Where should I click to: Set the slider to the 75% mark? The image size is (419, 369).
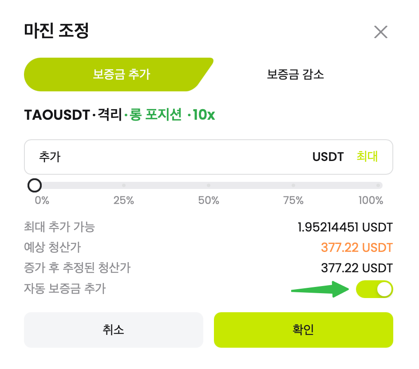[294, 185]
